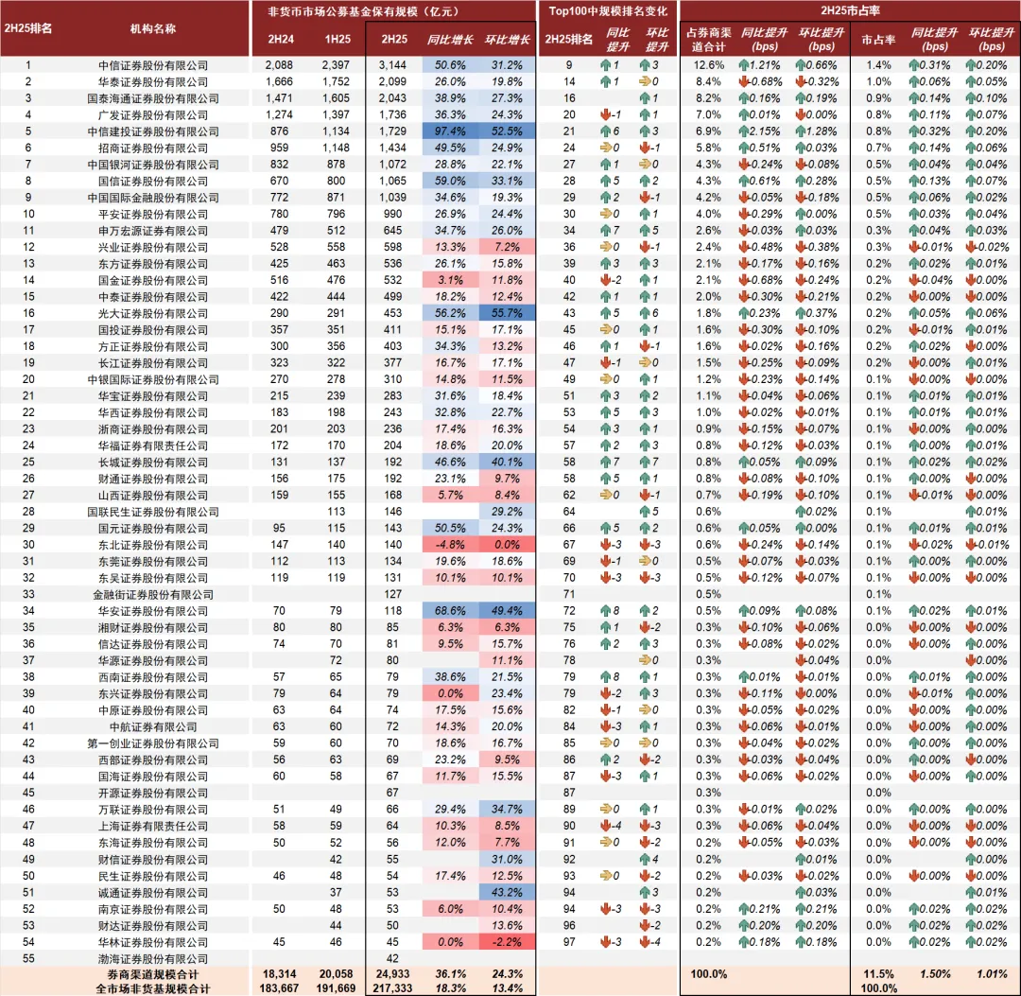Click the 2,397 value cell
The width and height of the screenshot is (1021, 996).
tap(336, 65)
